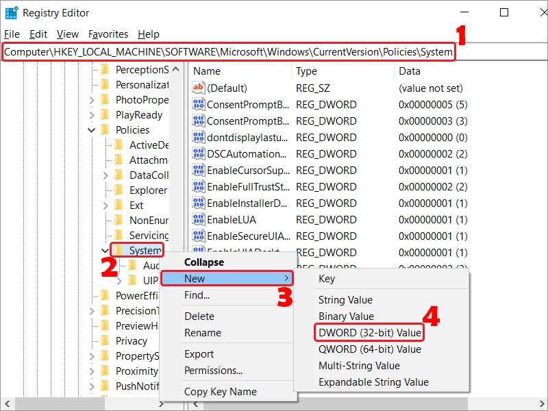Viewport: 548px width, 411px height.
Task: Click the tree pane left scroll arrow
Action: [7, 404]
